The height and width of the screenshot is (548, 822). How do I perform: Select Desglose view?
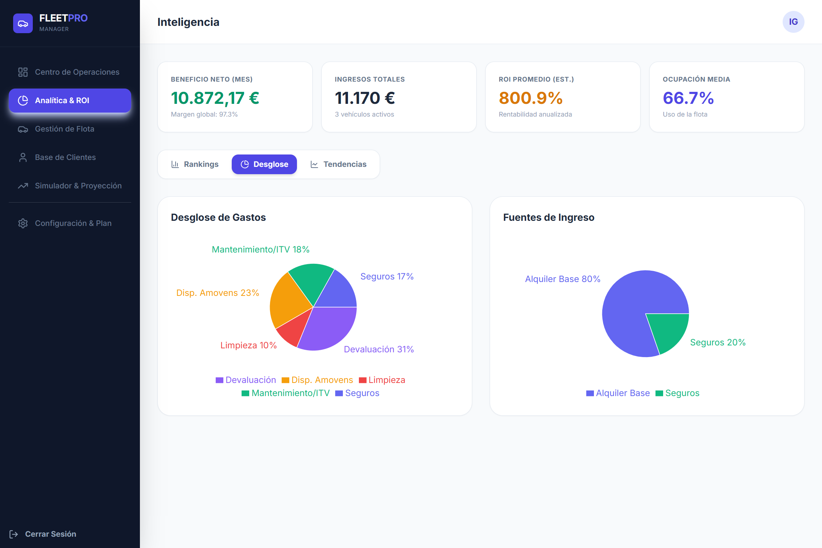(x=264, y=164)
